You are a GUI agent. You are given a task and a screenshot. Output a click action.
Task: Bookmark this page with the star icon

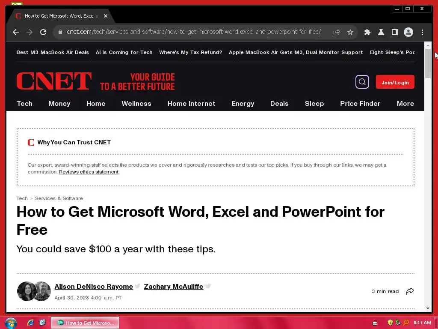pos(350,32)
